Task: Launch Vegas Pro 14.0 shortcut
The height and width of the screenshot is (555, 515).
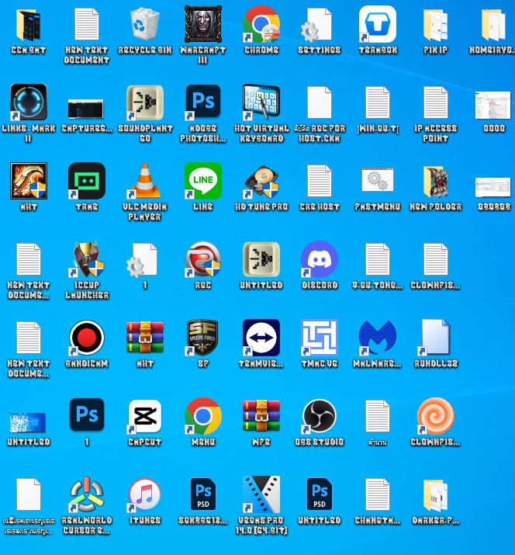Action: [x=261, y=495]
